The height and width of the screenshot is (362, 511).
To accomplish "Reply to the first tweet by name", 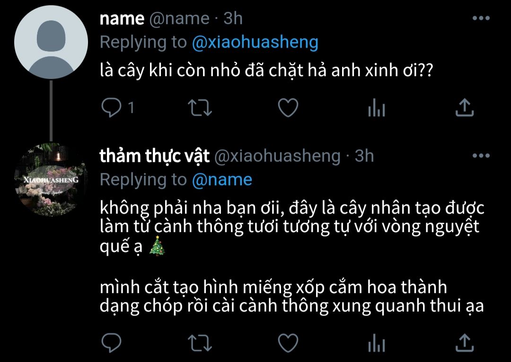I will click(x=112, y=108).
